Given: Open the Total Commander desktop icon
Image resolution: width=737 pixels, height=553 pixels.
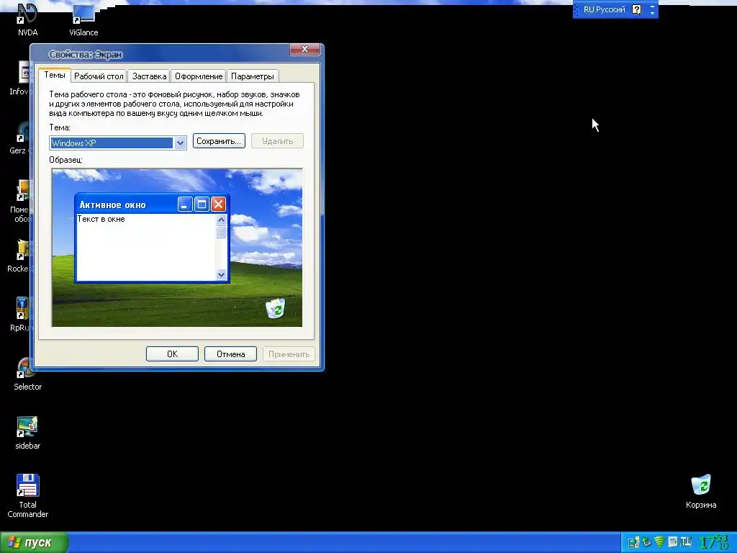Looking at the screenshot, I should [x=27, y=495].
